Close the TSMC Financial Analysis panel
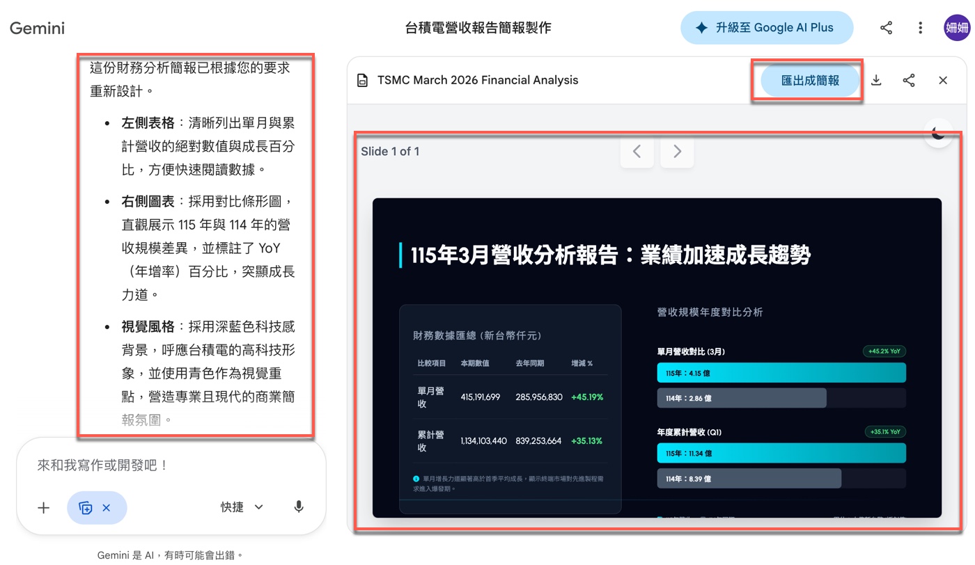The width and height of the screenshot is (975, 565). [943, 81]
